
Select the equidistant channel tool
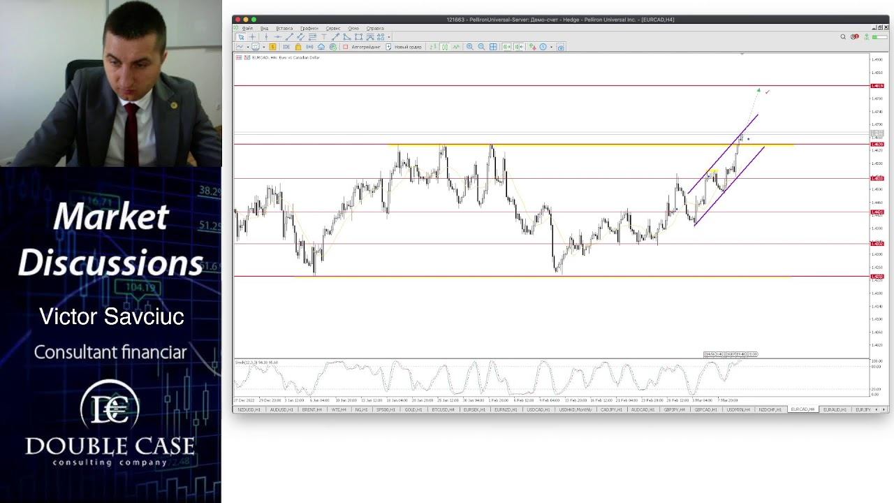300,37
